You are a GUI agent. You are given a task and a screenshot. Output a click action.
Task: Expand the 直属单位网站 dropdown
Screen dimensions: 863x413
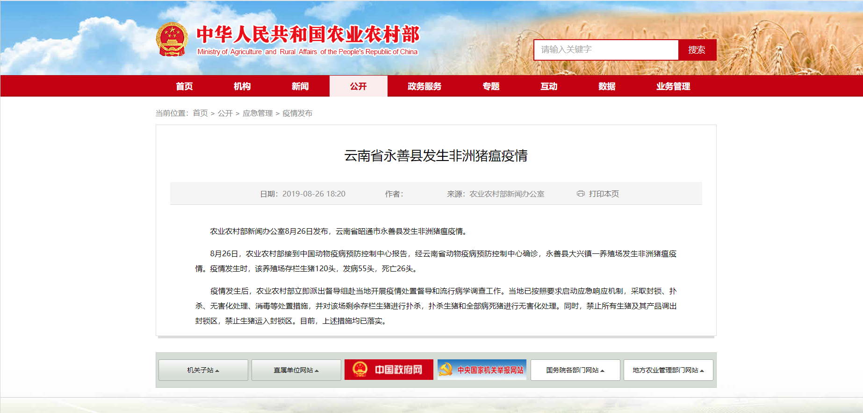tap(296, 370)
